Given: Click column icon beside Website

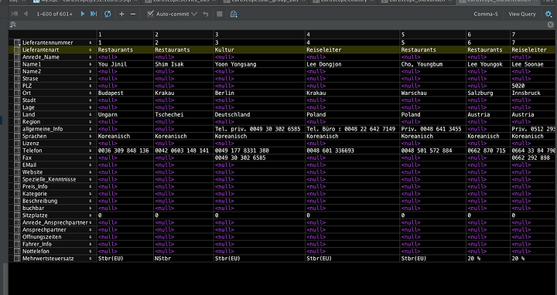Looking at the screenshot, I should click(x=17, y=172).
